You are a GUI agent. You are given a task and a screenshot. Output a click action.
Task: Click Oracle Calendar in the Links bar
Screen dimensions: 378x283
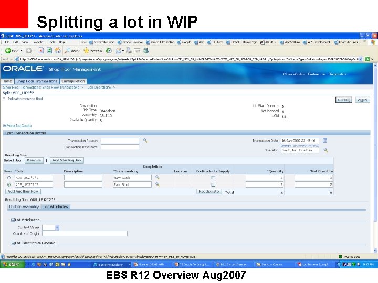[130, 42]
